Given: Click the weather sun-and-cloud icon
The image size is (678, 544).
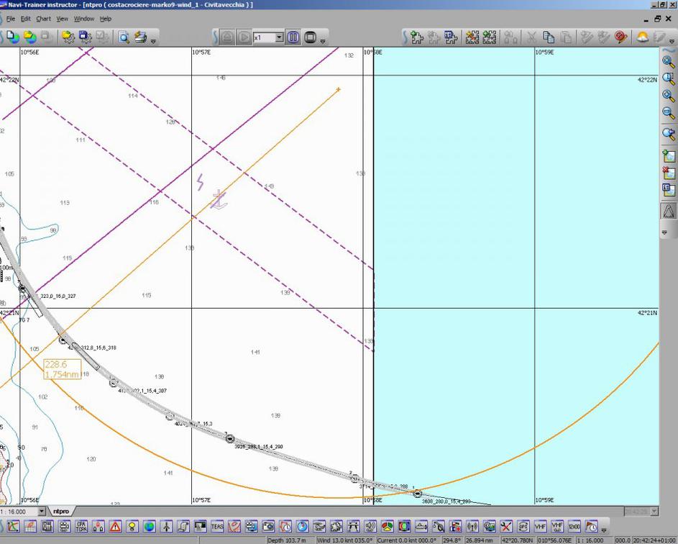Looking at the screenshot, I should pos(642,37).
